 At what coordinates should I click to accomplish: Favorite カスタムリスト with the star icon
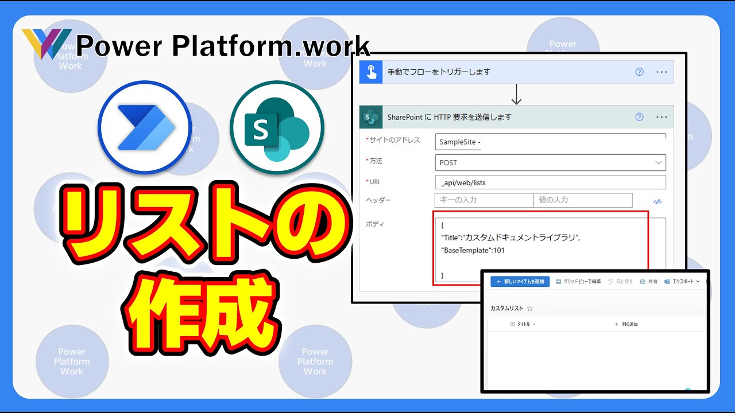click(529, 308)
